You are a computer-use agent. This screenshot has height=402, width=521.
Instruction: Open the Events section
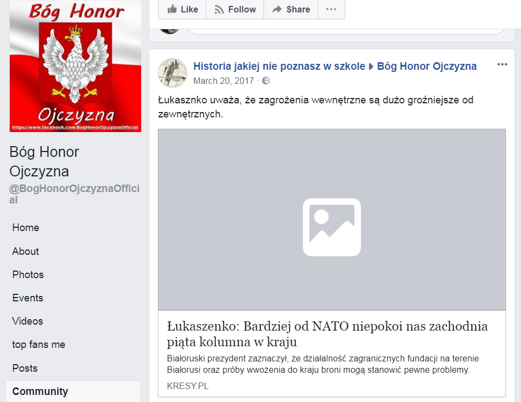click(x=28, y=298)
